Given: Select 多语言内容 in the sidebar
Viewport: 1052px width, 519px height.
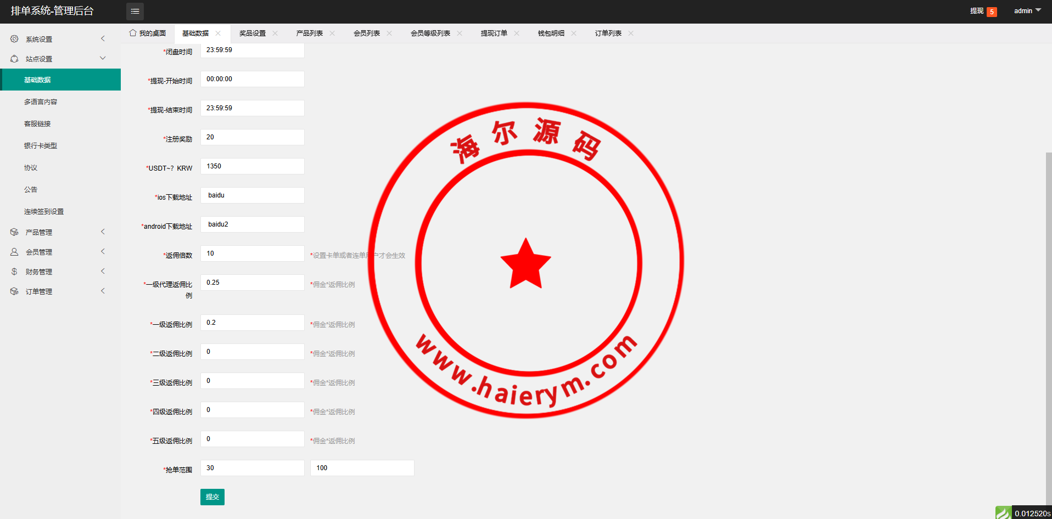Looking at the screenshot, I should tap(41, 102).
